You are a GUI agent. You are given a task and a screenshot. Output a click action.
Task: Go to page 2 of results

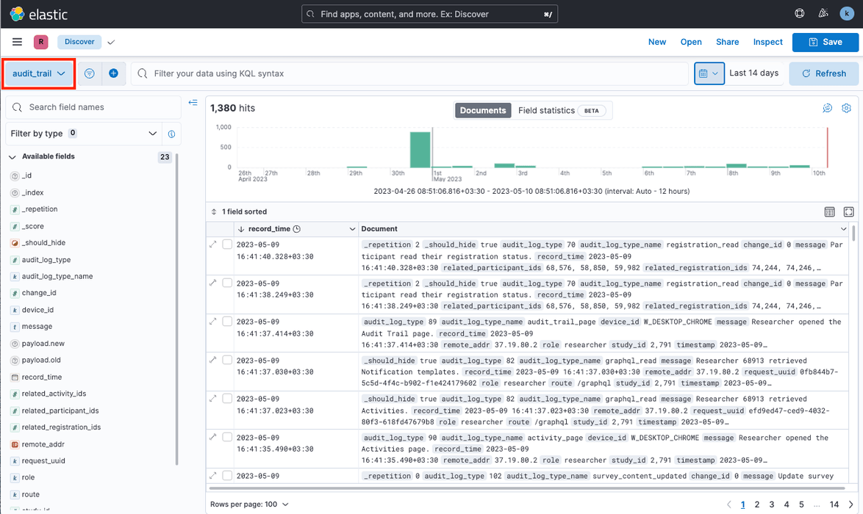(756, 504)
